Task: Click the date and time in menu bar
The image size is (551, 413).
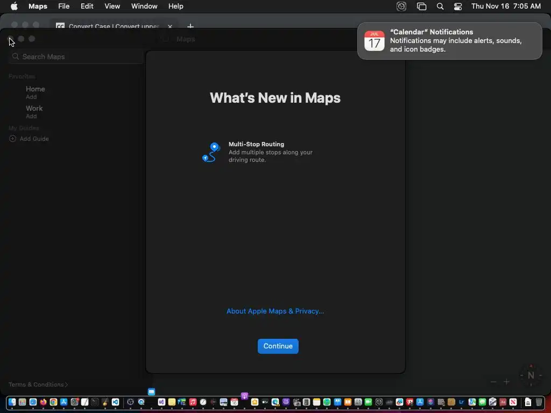Action: tap(506, 6)
